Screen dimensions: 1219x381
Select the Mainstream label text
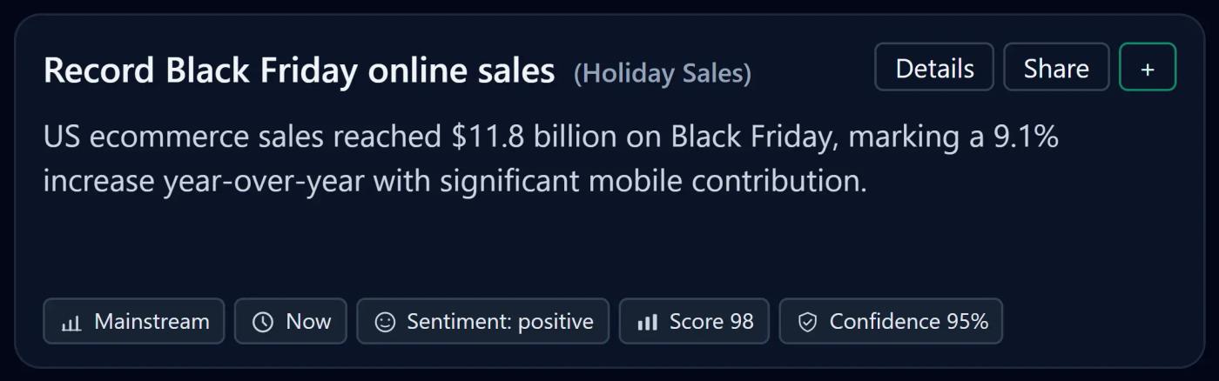(x=152, y=322)
